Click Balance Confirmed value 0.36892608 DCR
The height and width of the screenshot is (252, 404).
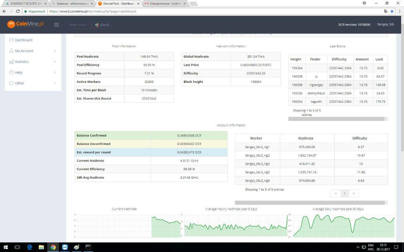tap(189, 135)
